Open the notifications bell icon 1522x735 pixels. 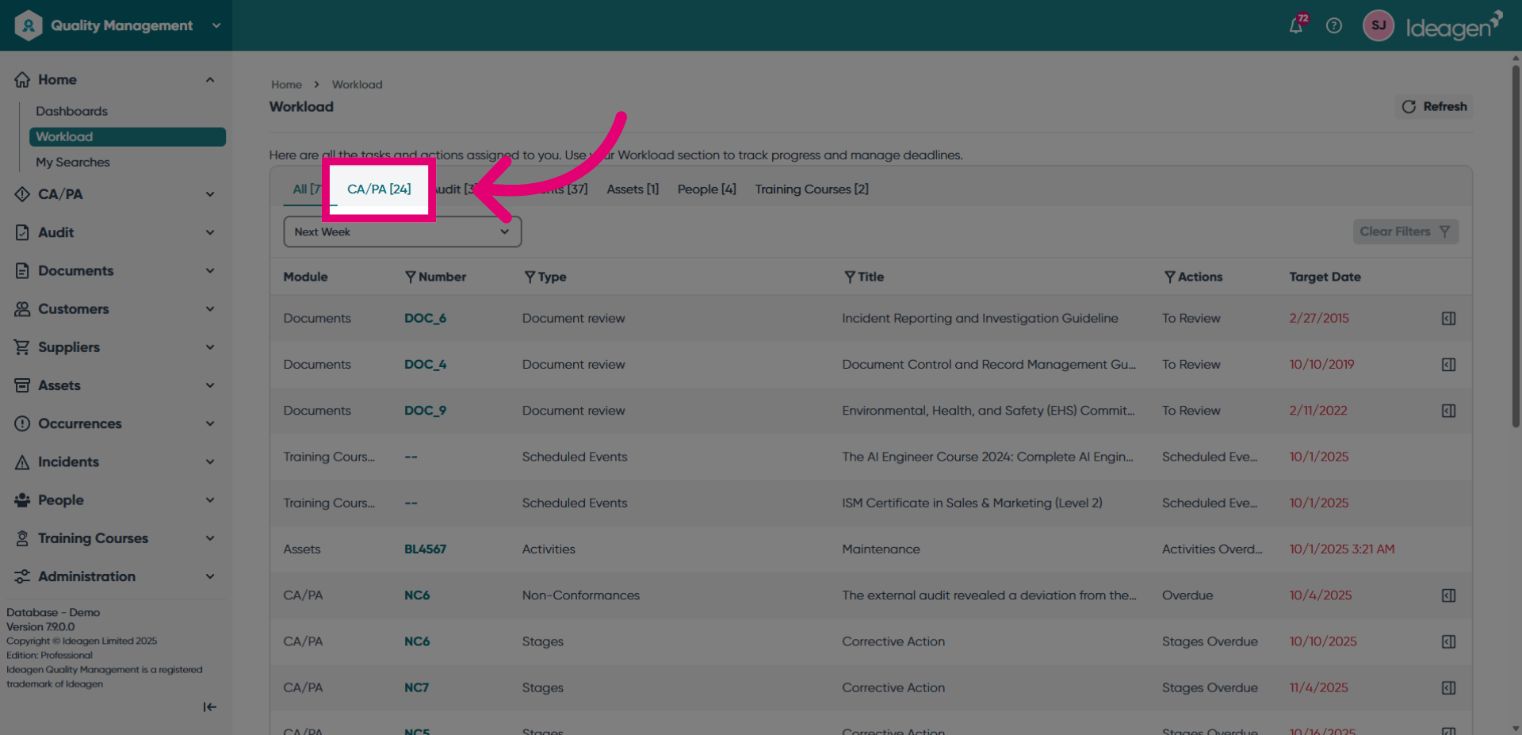[x=1295, y=25]
